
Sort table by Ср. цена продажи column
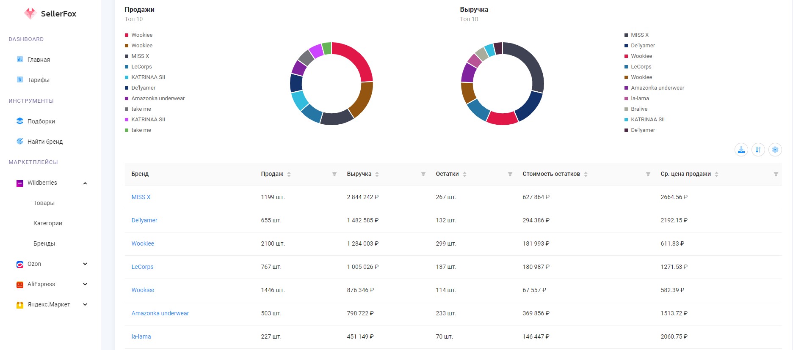pyautogui.click(x=716, y=174)
